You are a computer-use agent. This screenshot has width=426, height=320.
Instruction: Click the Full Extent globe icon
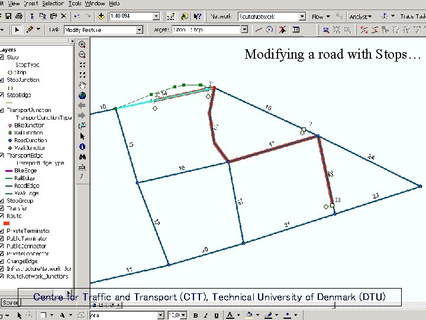pos(82,95)
